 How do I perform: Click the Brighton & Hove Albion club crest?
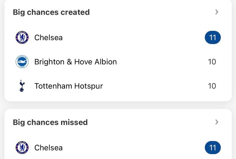(22, 62)
